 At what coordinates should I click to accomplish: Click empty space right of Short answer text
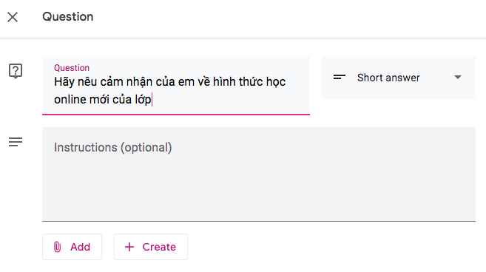(437, 78)
